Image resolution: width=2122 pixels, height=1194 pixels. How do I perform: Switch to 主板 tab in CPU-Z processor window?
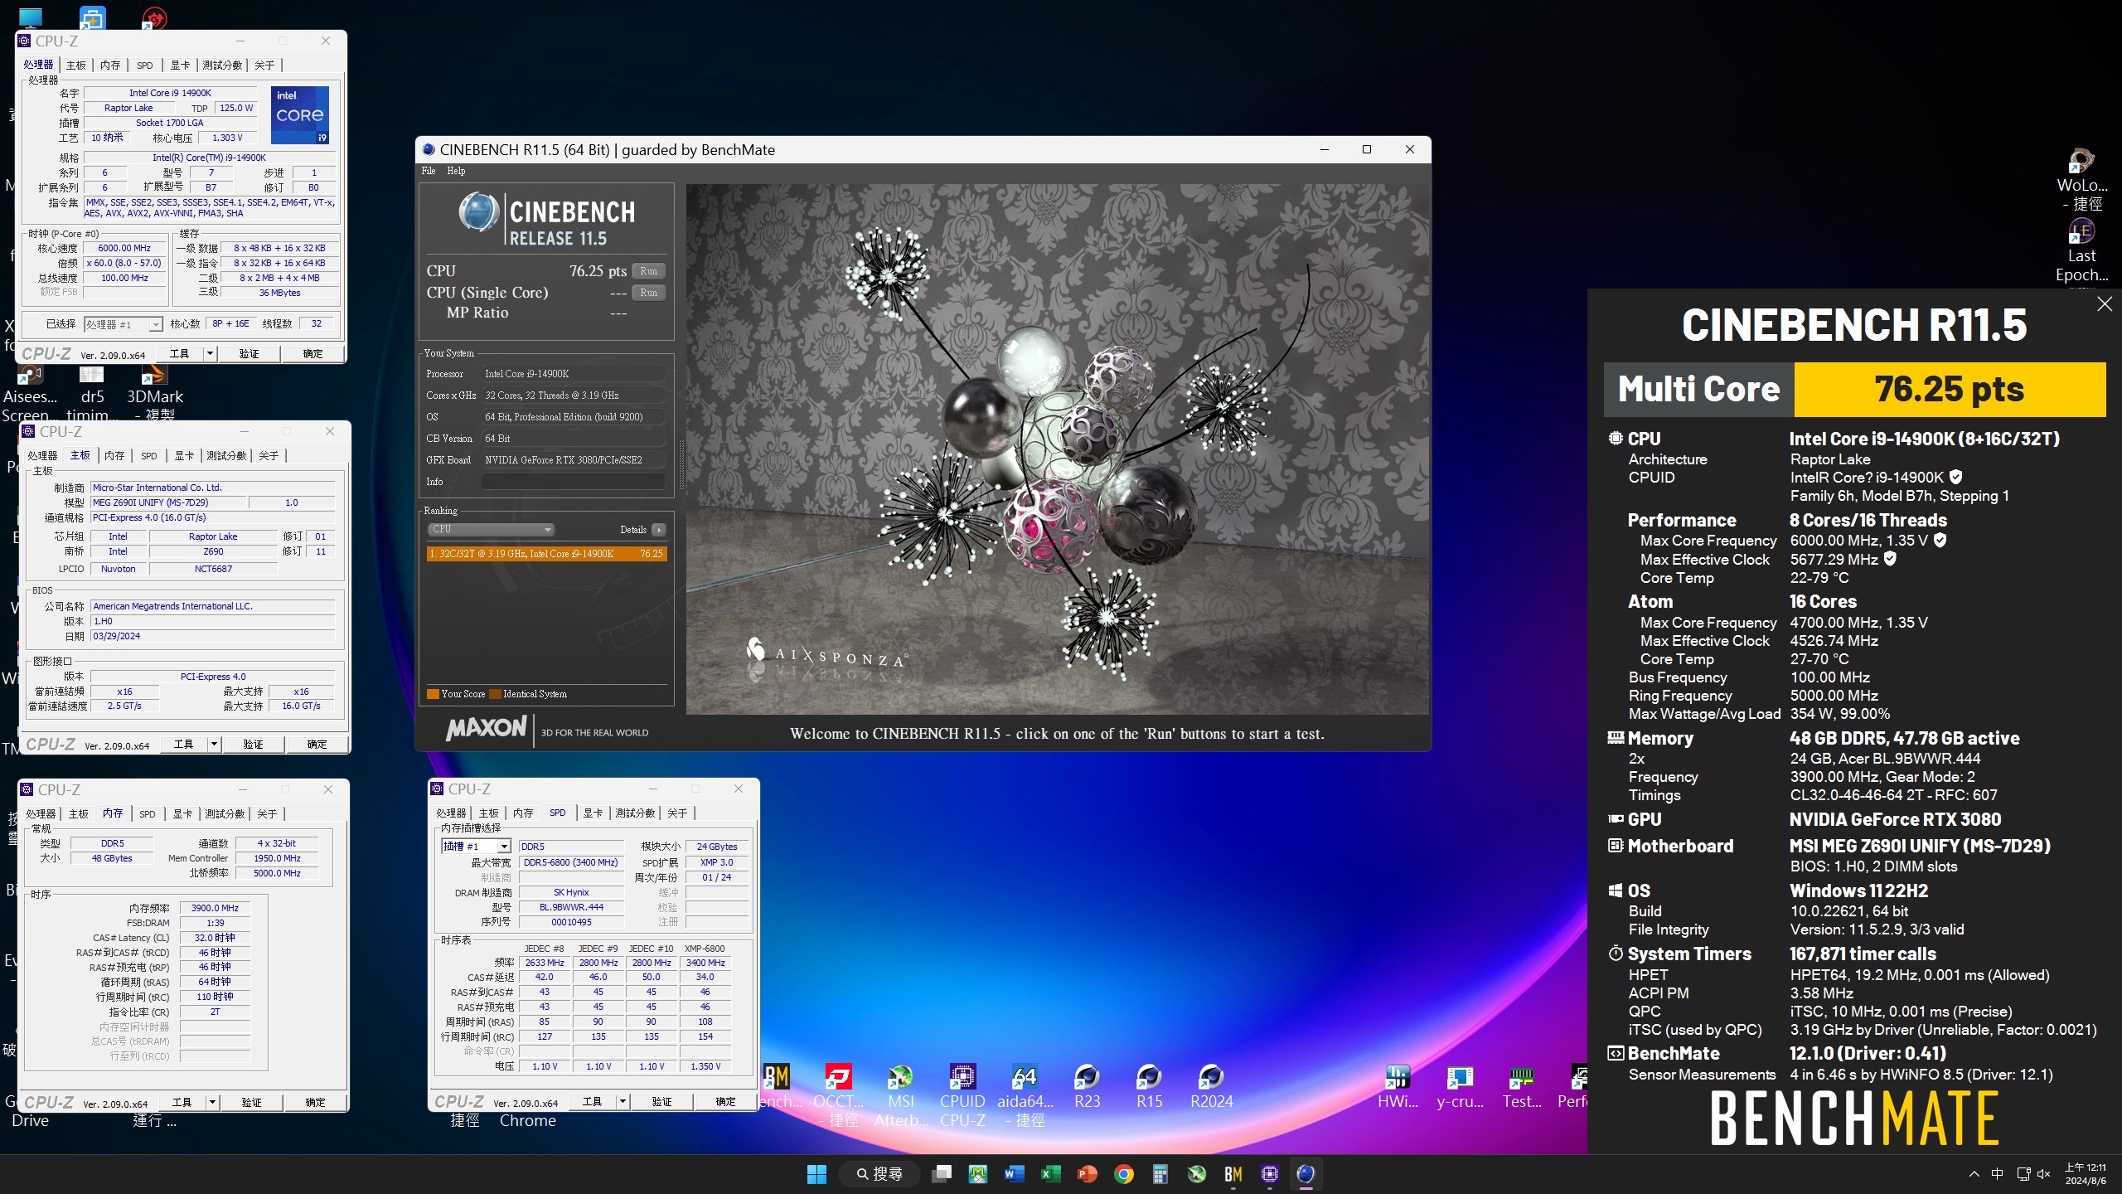coord(76,65)
